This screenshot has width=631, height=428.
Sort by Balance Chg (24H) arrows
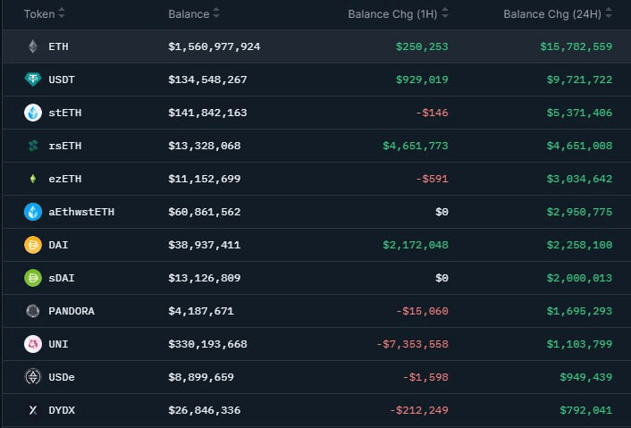pyautogui.click(x=609, y=14)
